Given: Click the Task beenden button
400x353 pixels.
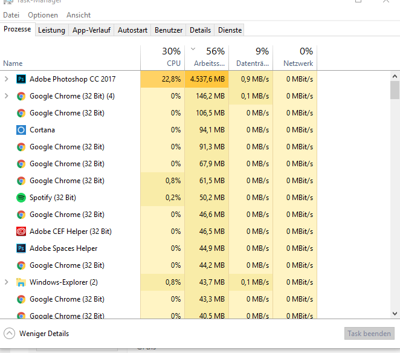Looking at the screenshot, I should tap(369, 333).
